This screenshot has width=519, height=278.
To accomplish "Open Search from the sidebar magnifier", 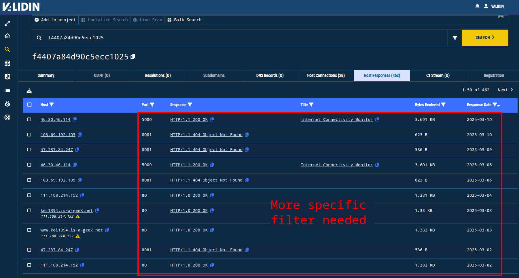I will coord(7,49).
